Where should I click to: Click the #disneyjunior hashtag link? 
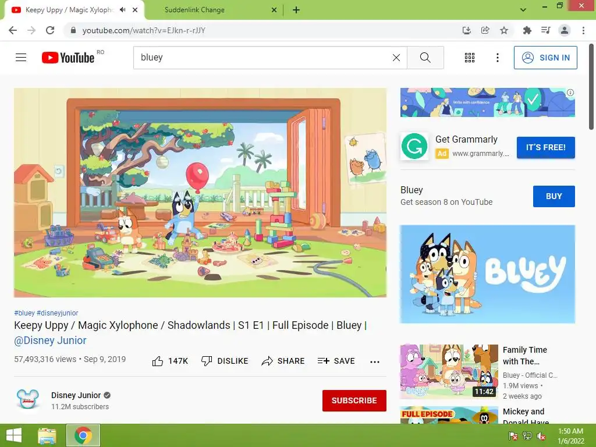point(57,313)
